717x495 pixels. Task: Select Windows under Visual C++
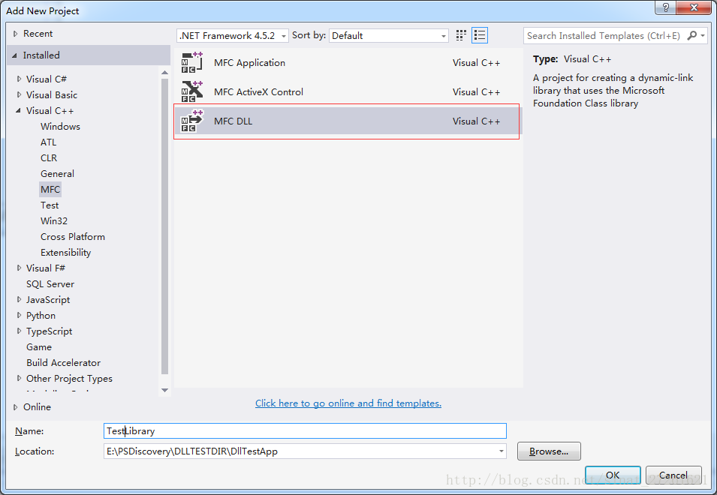tap(60, 127)
